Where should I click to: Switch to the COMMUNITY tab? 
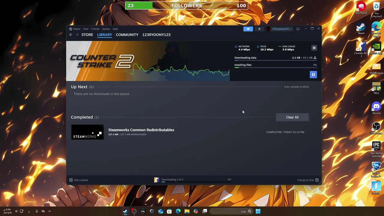pyautogui.click(x=127, y=35)
